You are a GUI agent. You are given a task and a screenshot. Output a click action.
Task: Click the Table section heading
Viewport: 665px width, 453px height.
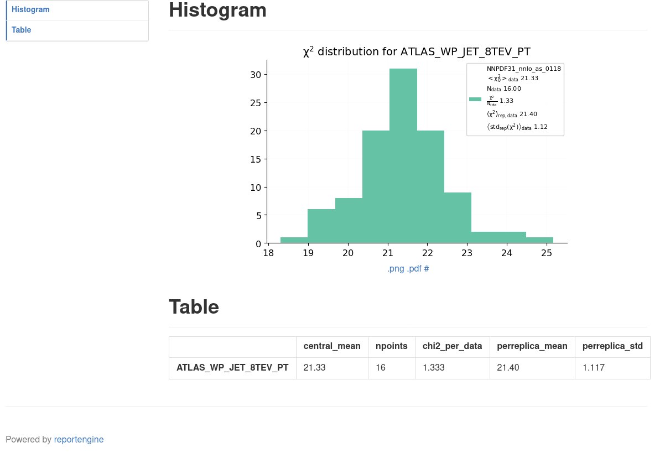coord(194,307)
